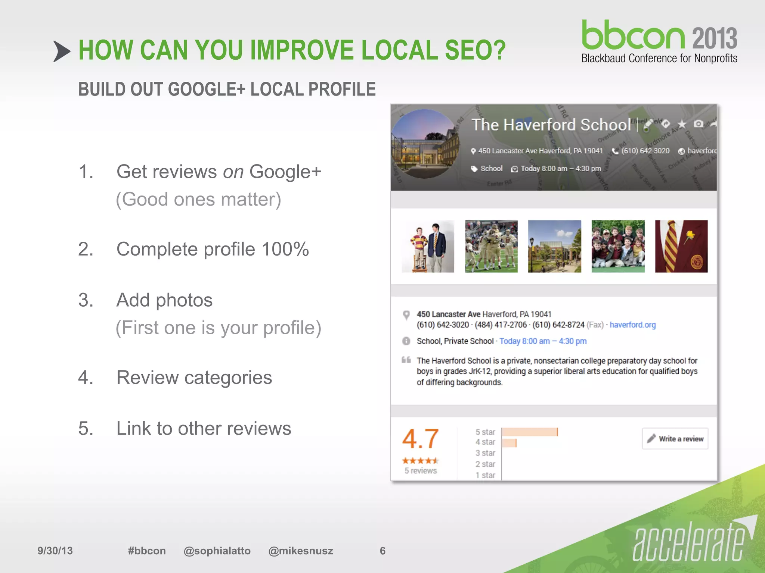Click the slide title HOW CAN YOU IMPROVE LOCAL SEO?
Screen dimensions: 765x573
292,50
